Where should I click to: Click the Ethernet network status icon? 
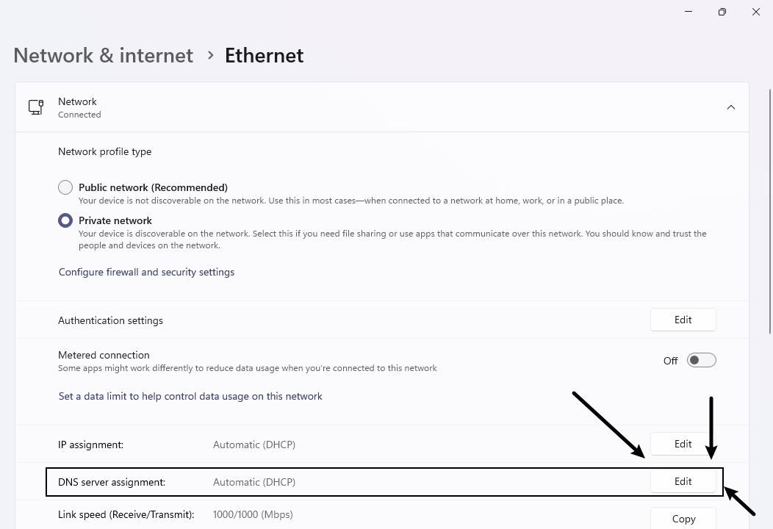(x=36, y=107)
